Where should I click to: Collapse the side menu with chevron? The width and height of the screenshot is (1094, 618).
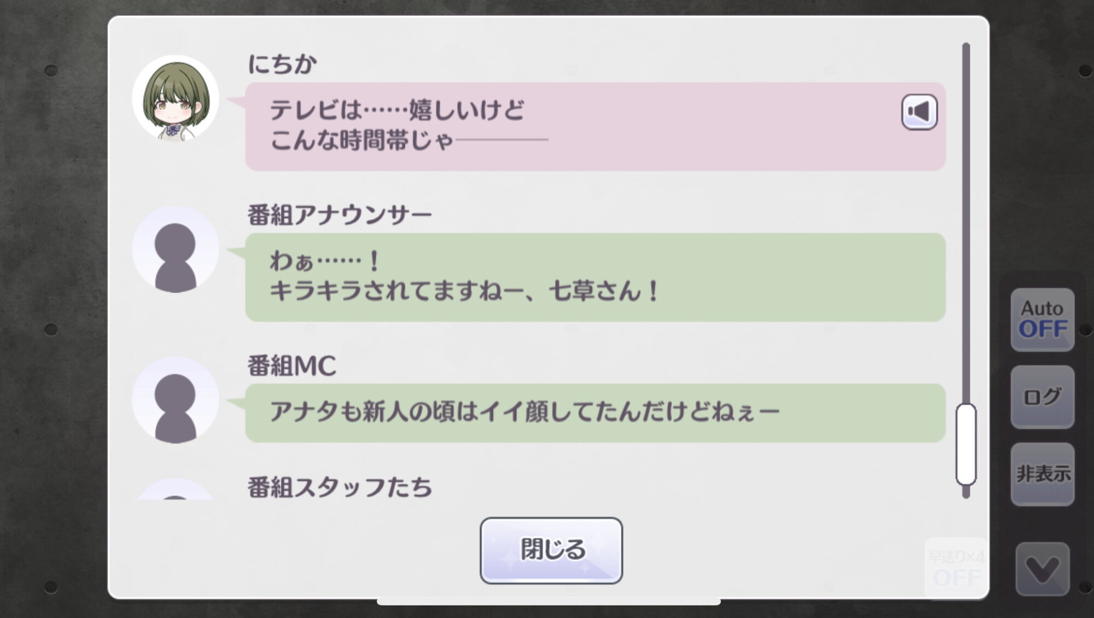point(1043,569)
